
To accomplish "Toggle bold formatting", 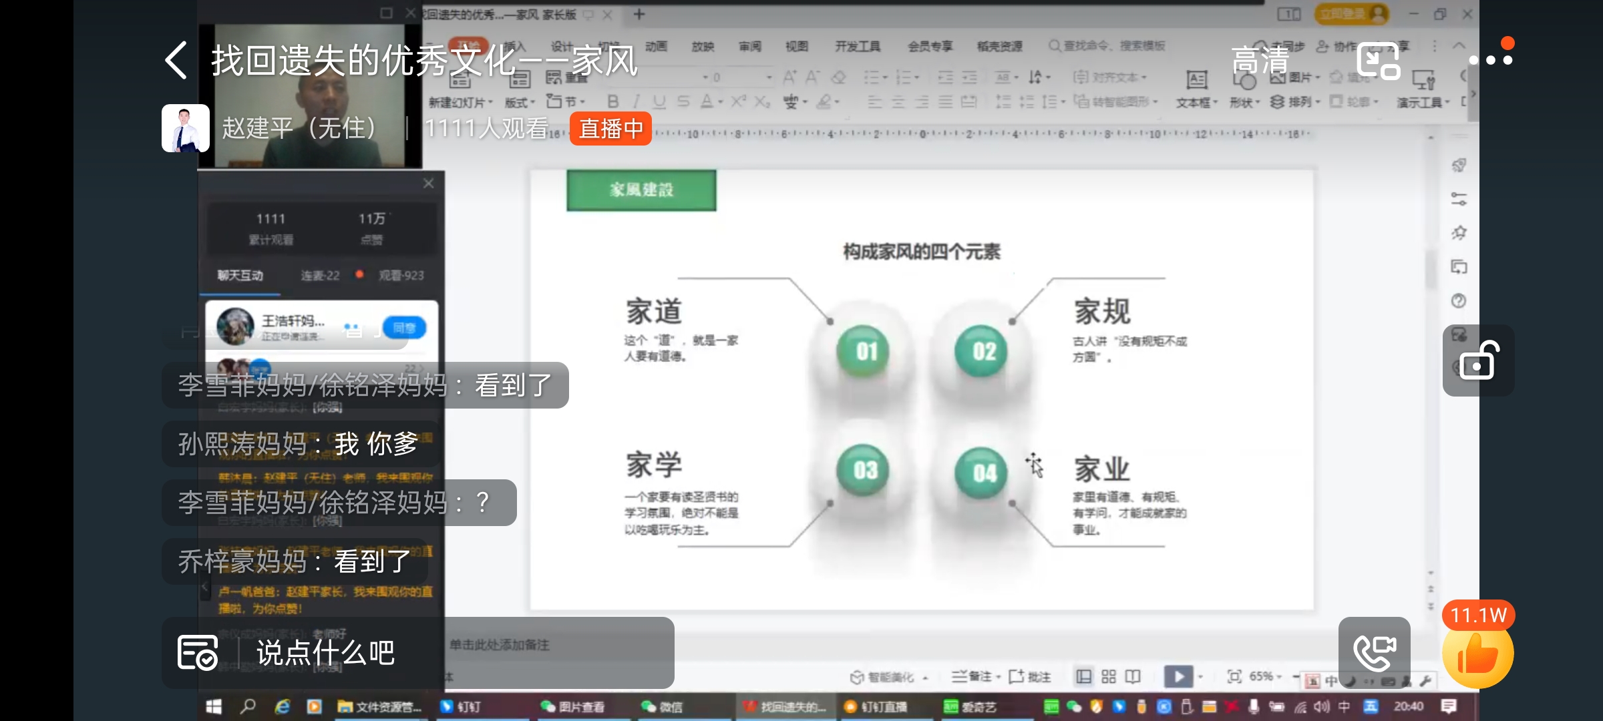I will point(612,102).
